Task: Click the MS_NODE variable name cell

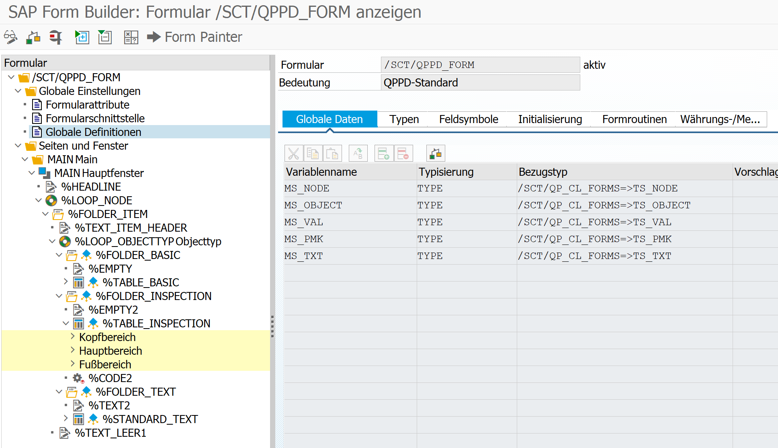Action: tap(350, 188)
